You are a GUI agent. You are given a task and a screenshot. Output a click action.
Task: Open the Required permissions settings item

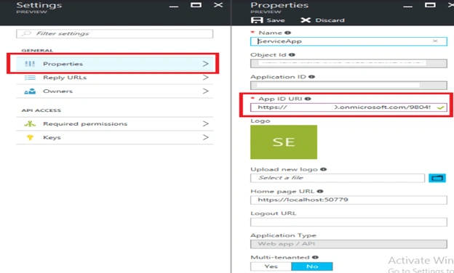[115, 123]
